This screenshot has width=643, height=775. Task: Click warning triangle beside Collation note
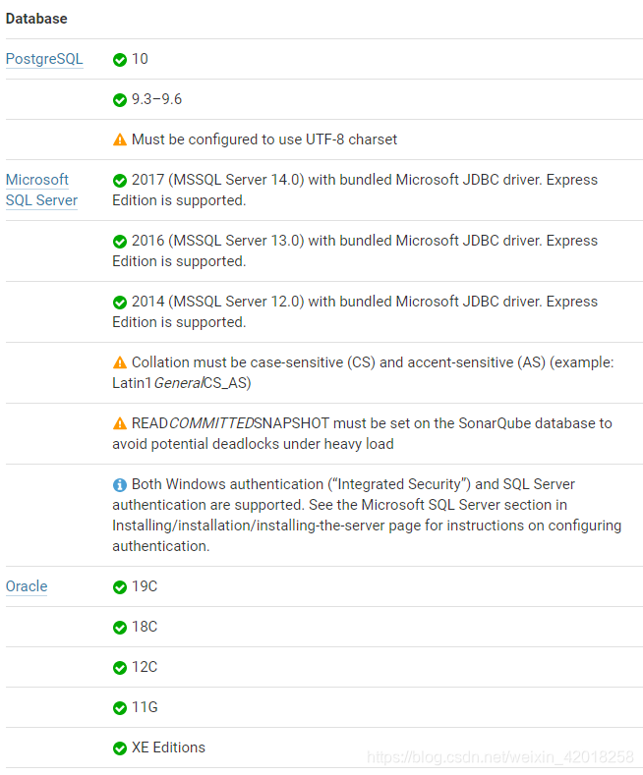click(120, 362)
